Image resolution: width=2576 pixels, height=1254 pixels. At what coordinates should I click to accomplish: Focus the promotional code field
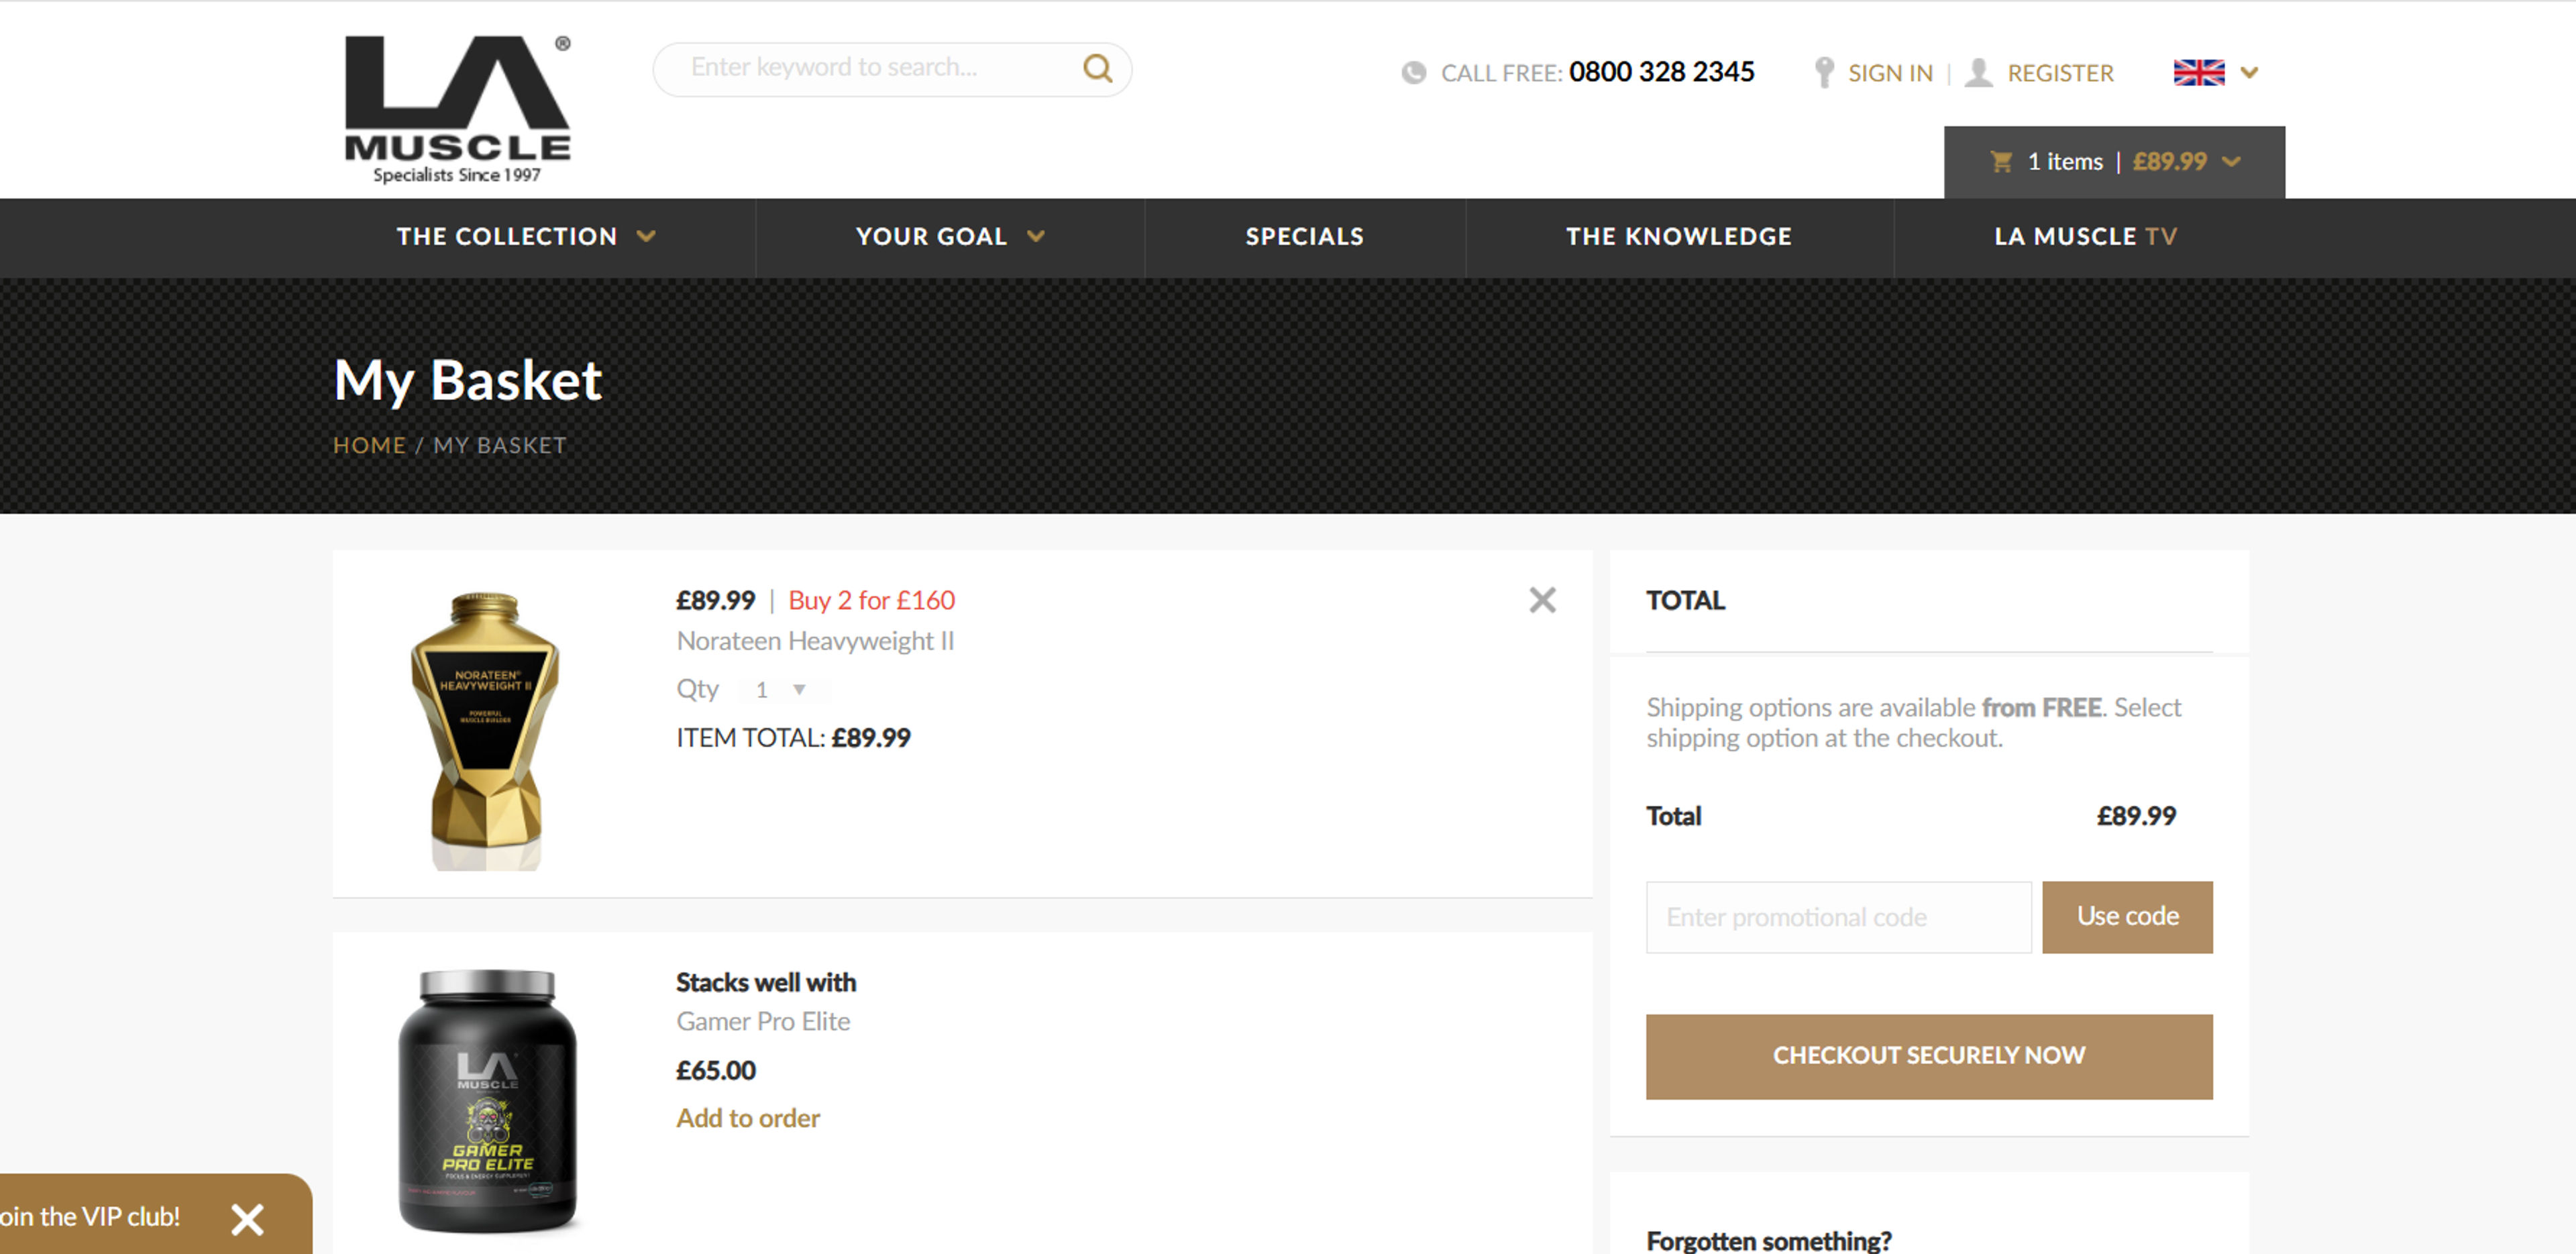coord(1838,916)
